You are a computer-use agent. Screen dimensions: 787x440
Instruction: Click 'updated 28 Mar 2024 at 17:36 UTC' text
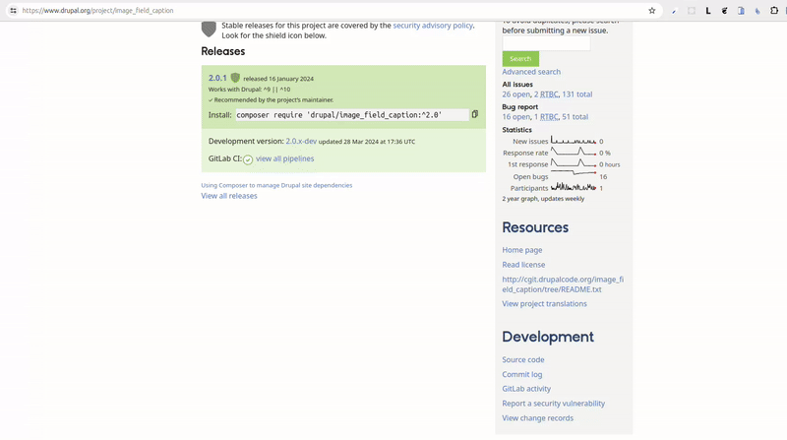[366, 142]
